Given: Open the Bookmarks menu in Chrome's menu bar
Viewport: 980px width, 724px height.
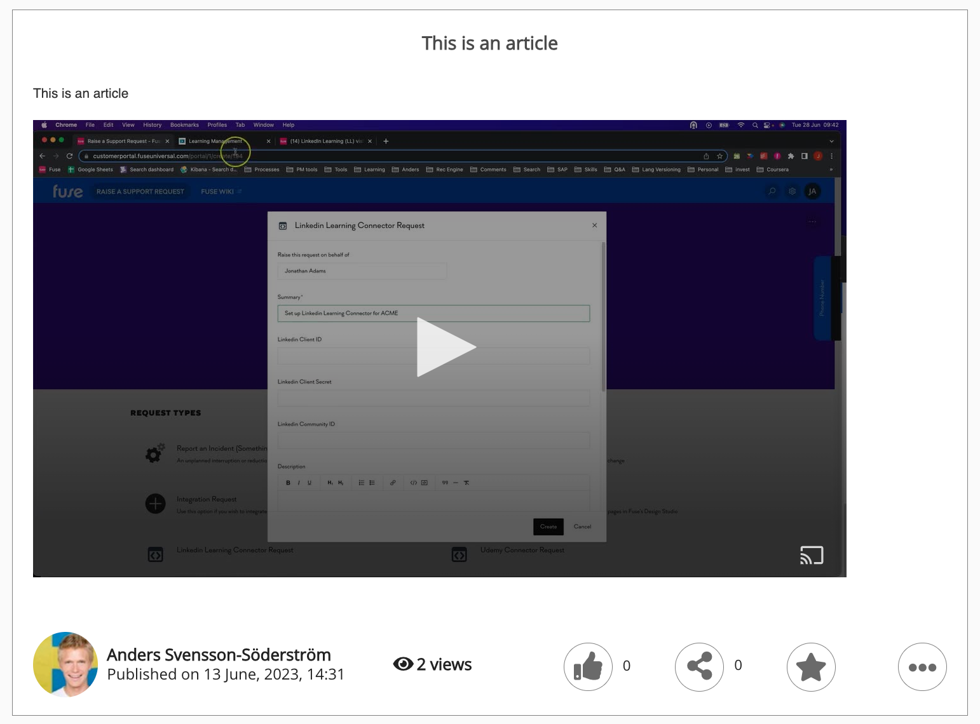Looking at the screenshot, I should tap(184, 124).
